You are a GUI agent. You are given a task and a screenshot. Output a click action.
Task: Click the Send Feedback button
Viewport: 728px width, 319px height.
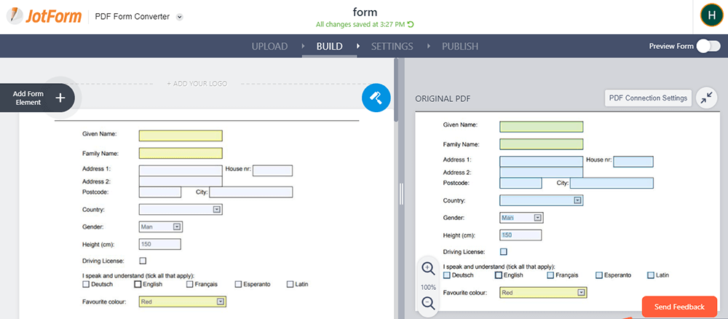[x=679, y=307]
